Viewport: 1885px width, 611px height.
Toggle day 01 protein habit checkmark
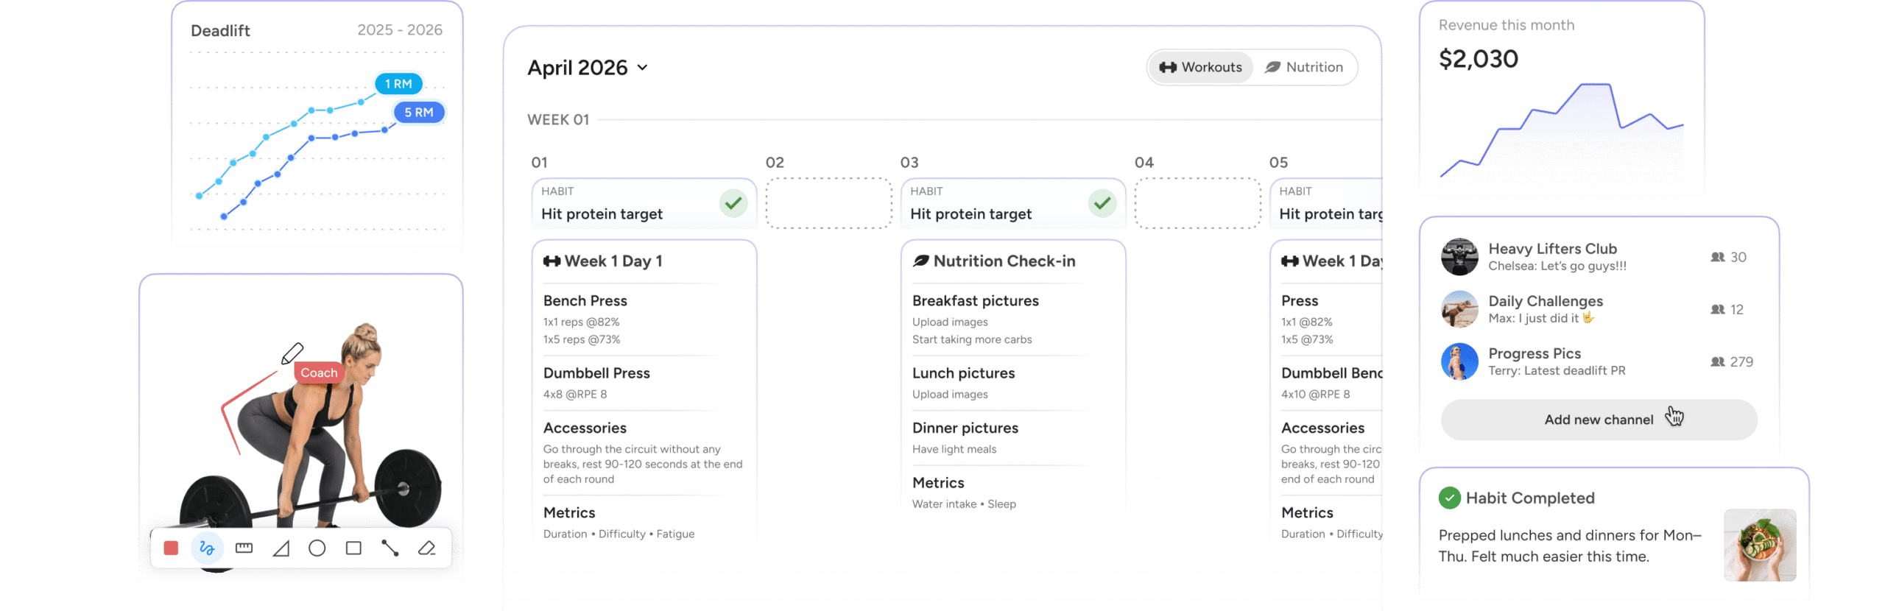(x=733, y=203)
